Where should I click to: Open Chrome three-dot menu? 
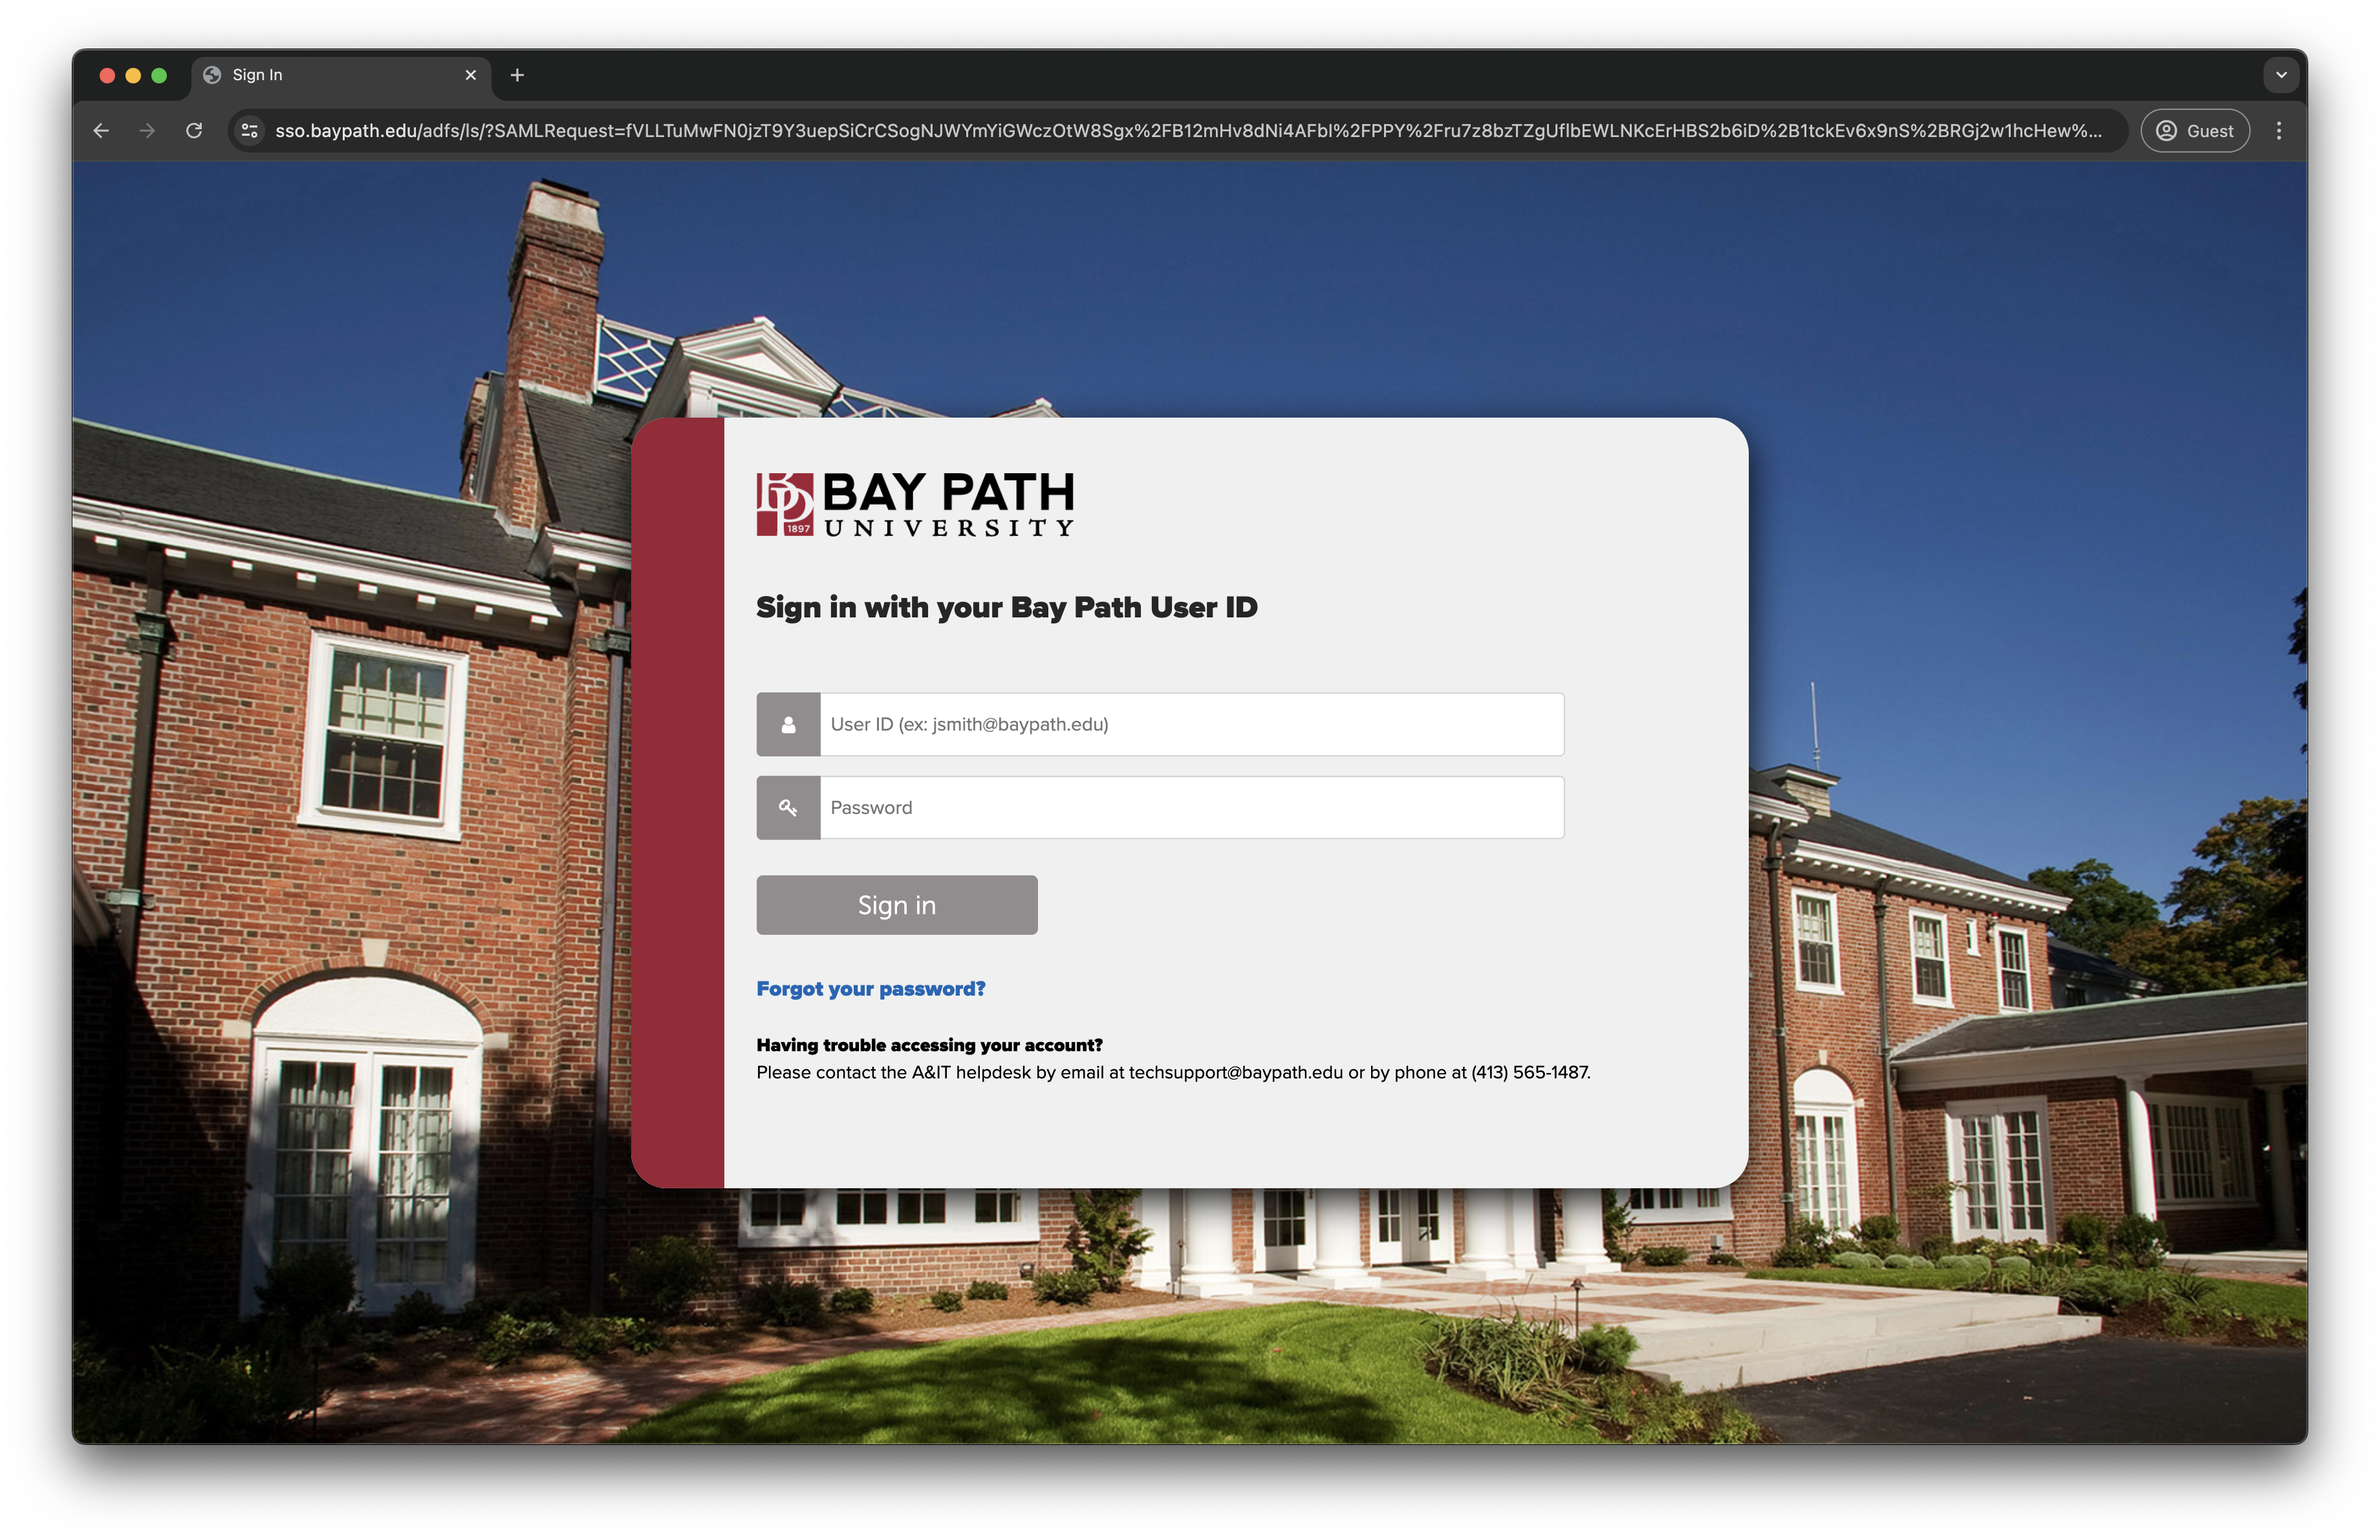click(x=2279, y=131)
